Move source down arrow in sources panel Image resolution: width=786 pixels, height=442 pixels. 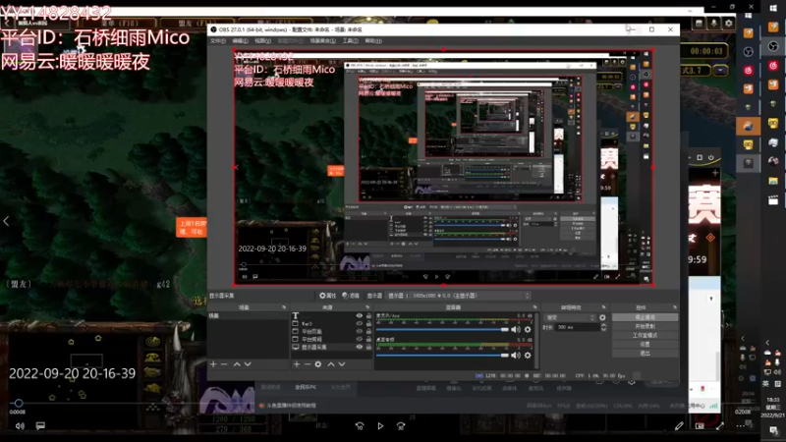(342, 364)
